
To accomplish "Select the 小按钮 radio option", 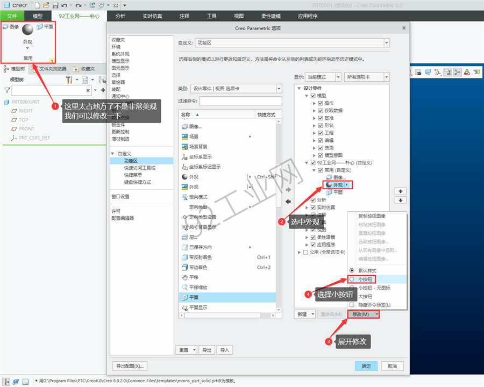I will click(352, 279).
